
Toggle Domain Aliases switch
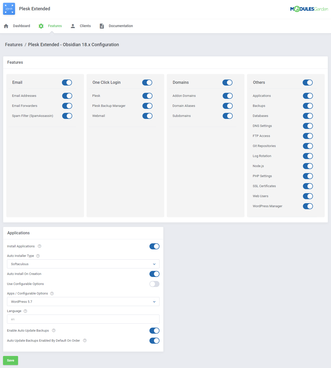point(228,106)
